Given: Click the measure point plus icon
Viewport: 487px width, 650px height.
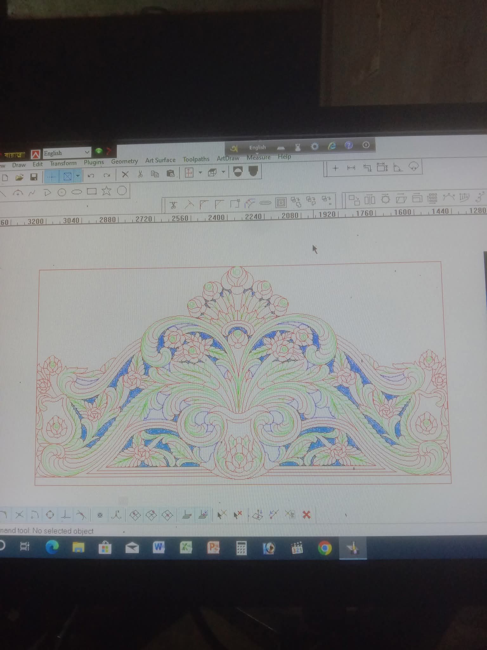Looking at the screenshot, I should pyautogui.click(x=335, y=168).
